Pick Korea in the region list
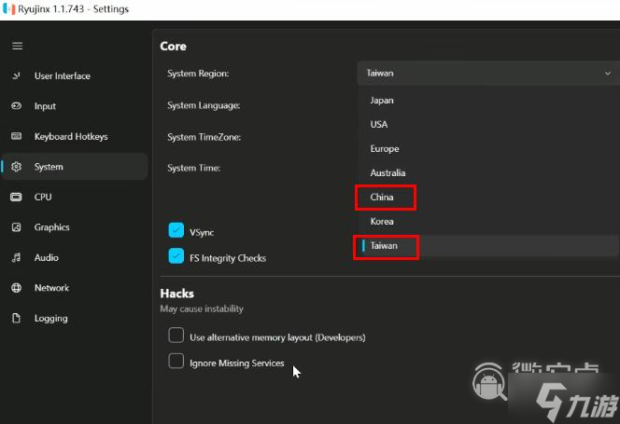This screenshot has width=620, height=424. point(488,222)
